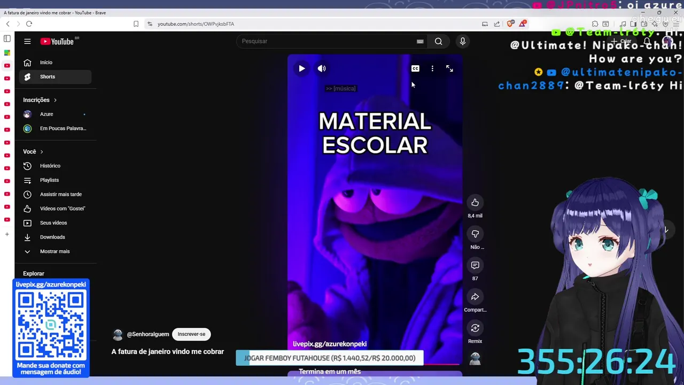Click the video title A fatura de janeiro
684x385 pixels.
pyautogui.click(x=168, y=351)
